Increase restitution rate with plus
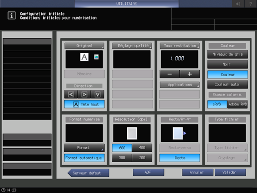 [x=190, y=74]
